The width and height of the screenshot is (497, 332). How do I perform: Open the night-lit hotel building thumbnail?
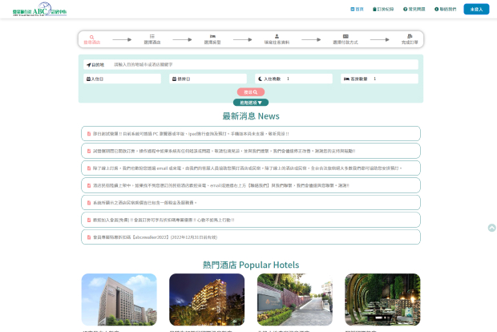click(207, 300)
